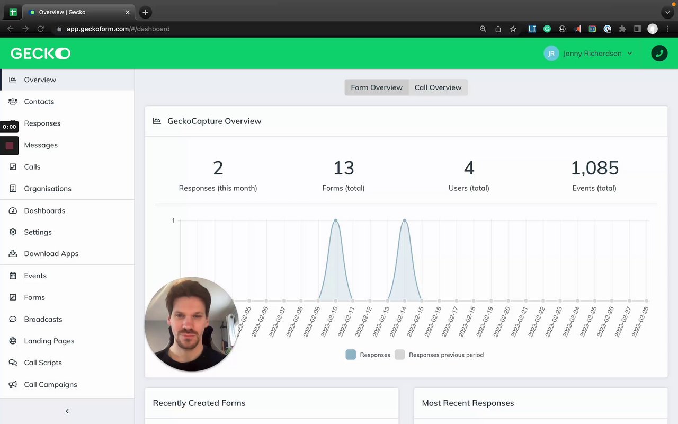Click the LI browser extension icon

(532, 29)
